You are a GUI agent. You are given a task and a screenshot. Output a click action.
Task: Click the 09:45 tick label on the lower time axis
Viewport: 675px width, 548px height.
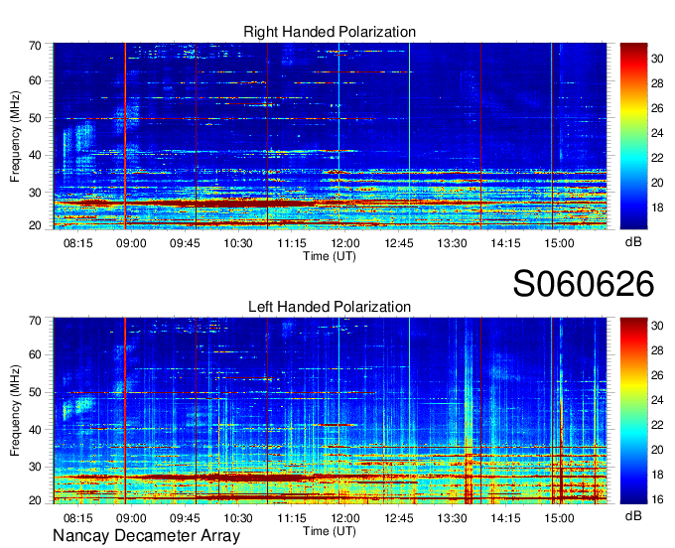(185, 518)
